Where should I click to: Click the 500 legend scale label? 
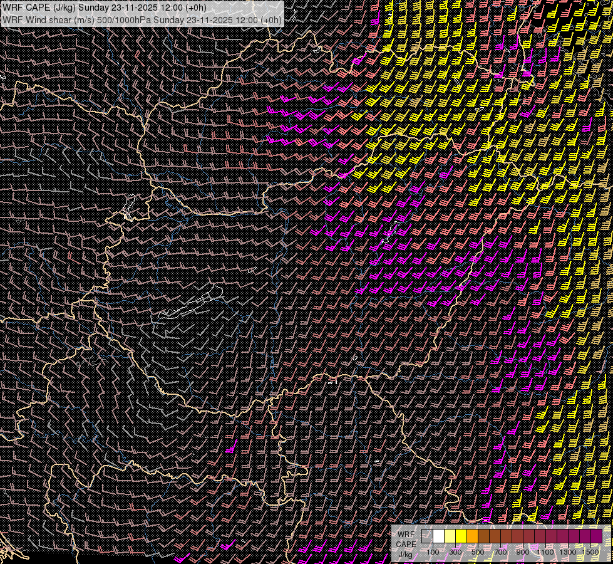[478, 552]
